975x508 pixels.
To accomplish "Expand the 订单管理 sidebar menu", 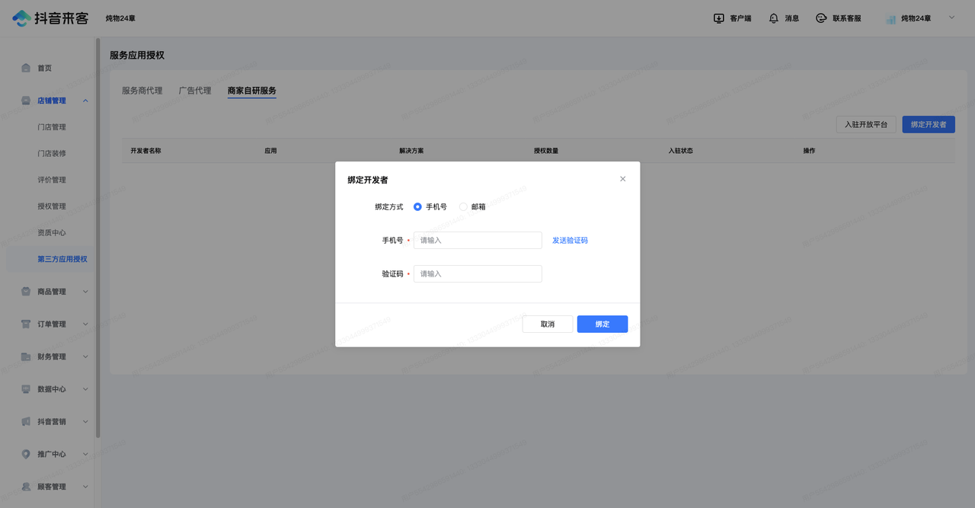I will click(85, 324).
